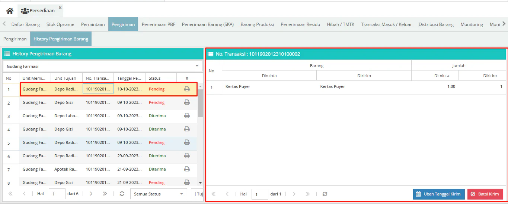The height and width of the screenshot is (204, 508).
Task: Open the Persediaan main tab
Action: [x=41, y=11]
